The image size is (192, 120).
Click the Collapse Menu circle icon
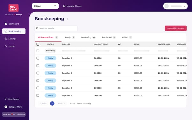(6, 107)
